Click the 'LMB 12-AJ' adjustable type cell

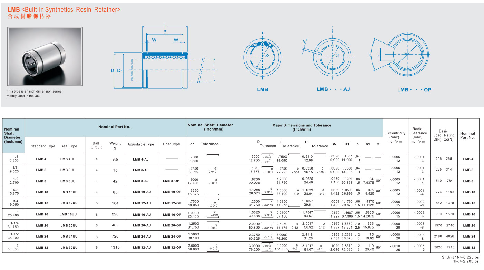click(142, 203)
